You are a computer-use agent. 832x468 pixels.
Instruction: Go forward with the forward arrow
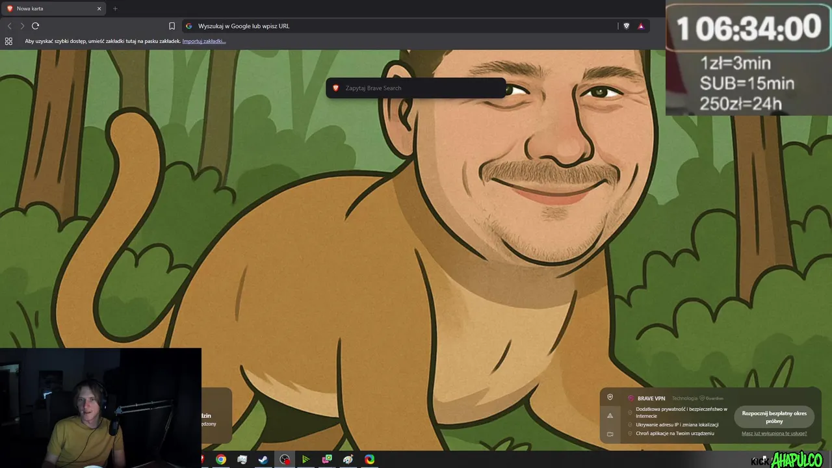click(x=22, y=26)
